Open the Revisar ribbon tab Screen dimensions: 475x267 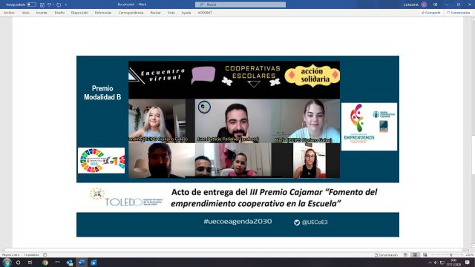[x=155, y=13]
